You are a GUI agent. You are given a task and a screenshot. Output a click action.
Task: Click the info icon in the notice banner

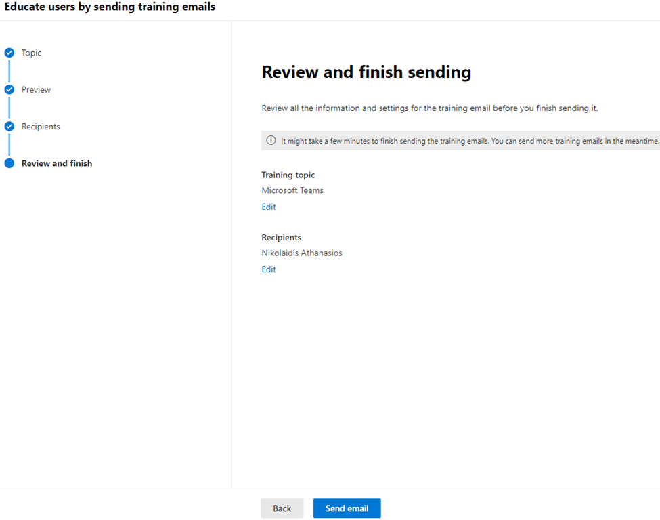pos(271,141)
